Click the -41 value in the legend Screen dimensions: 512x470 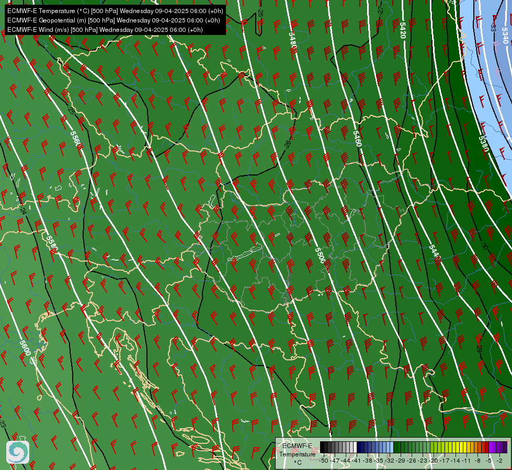coord(357,461)
